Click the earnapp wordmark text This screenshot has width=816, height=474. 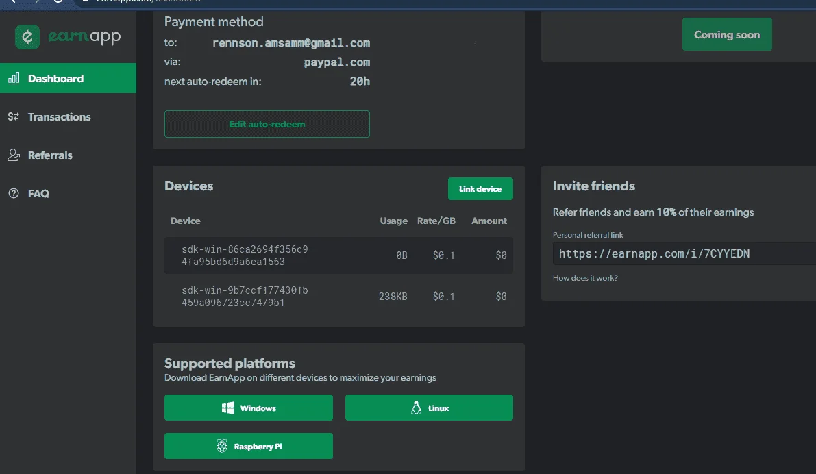click(84, 36)
